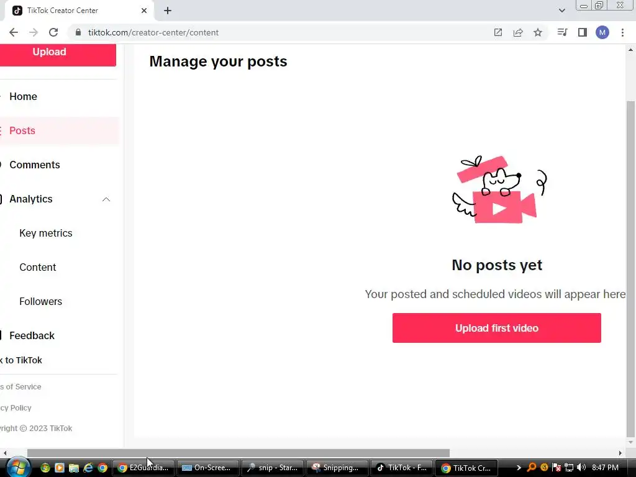Click the red Upload button in sidebar
636x477 pixels.
click(58, 55)
